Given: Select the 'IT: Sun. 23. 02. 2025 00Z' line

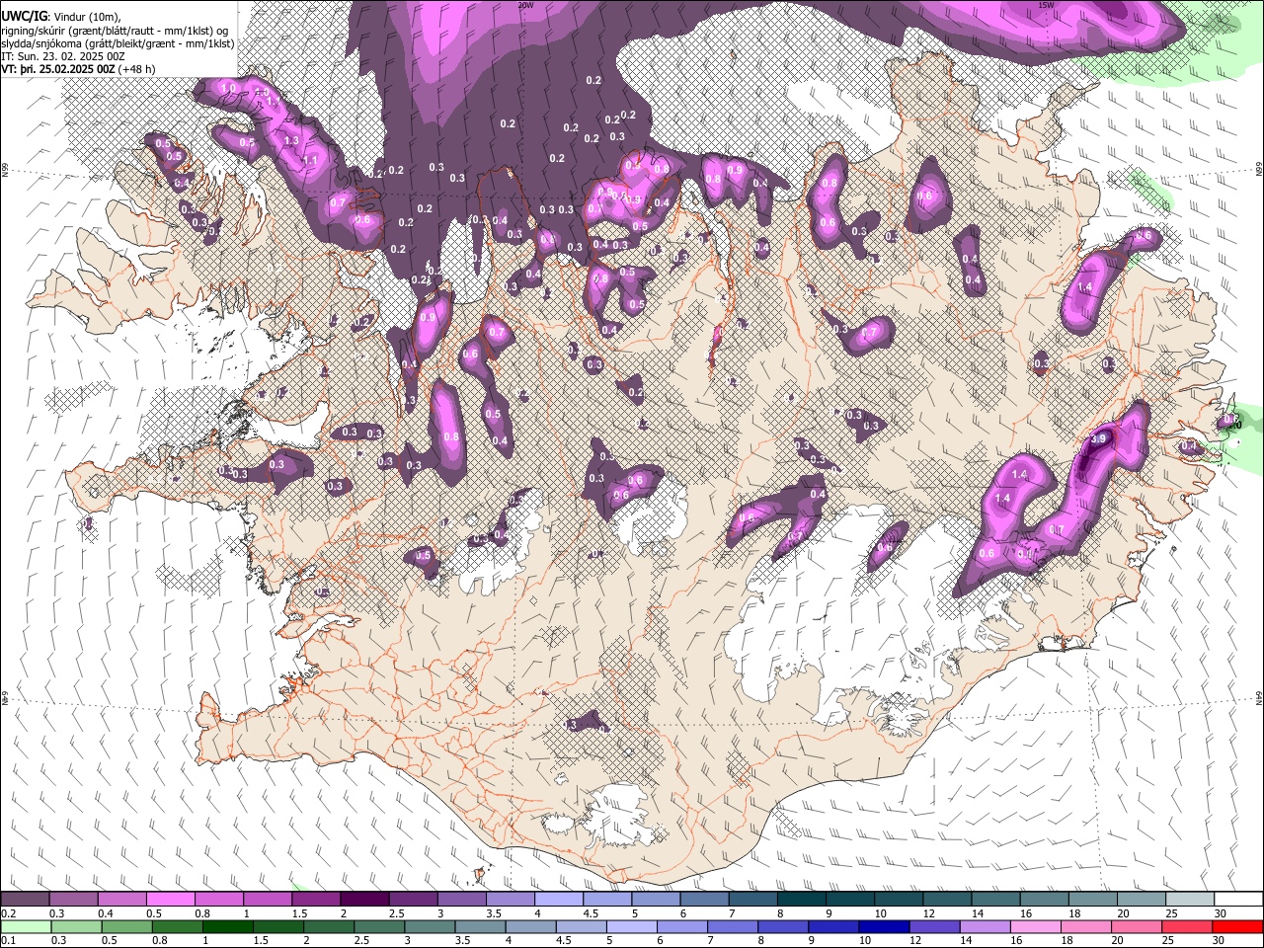Looking at the screenshot, I should [x=63, y=57].
